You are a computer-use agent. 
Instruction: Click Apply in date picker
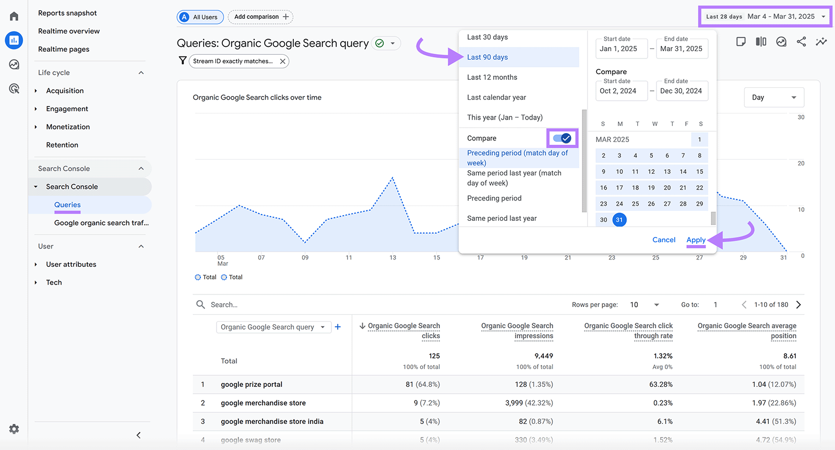pyautogui.click(x=696, y=240)
